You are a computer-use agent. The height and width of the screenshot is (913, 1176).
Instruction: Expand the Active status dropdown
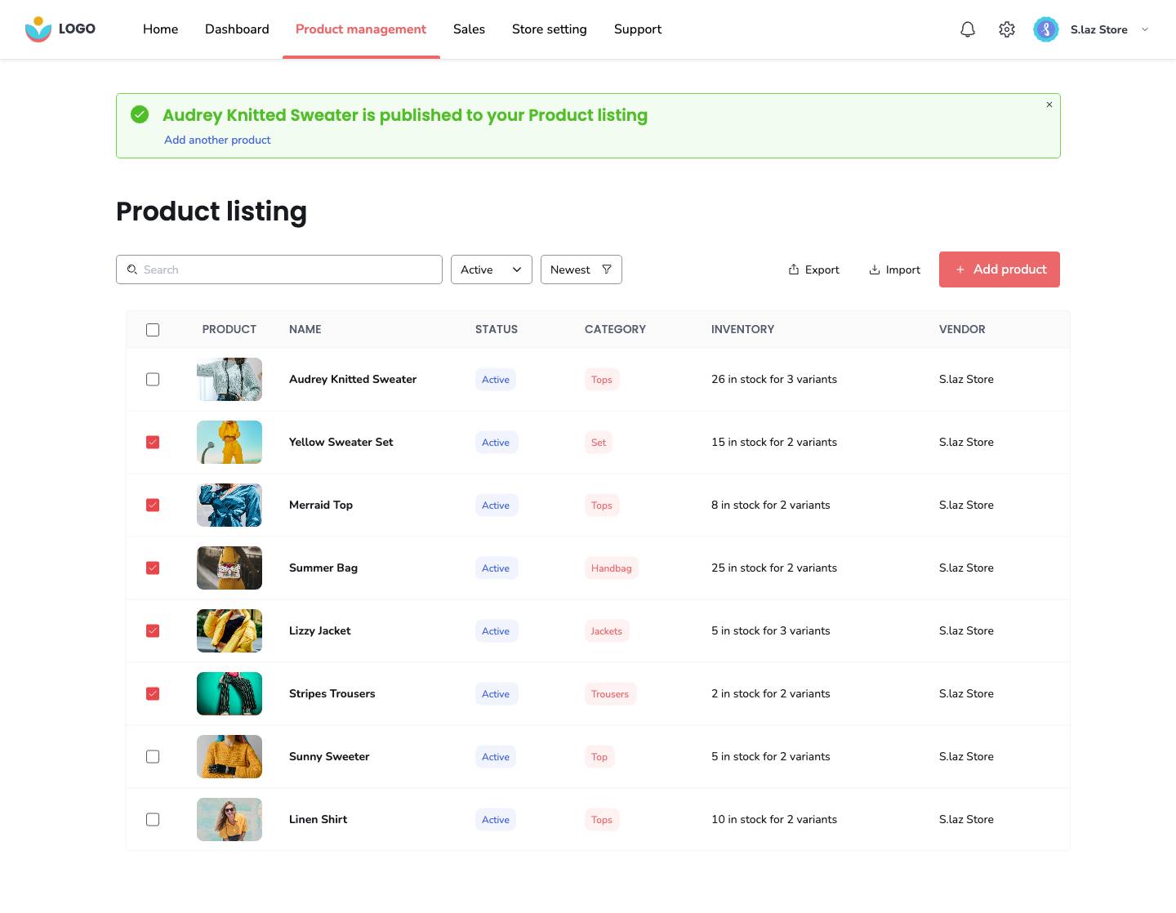point(491,269)
